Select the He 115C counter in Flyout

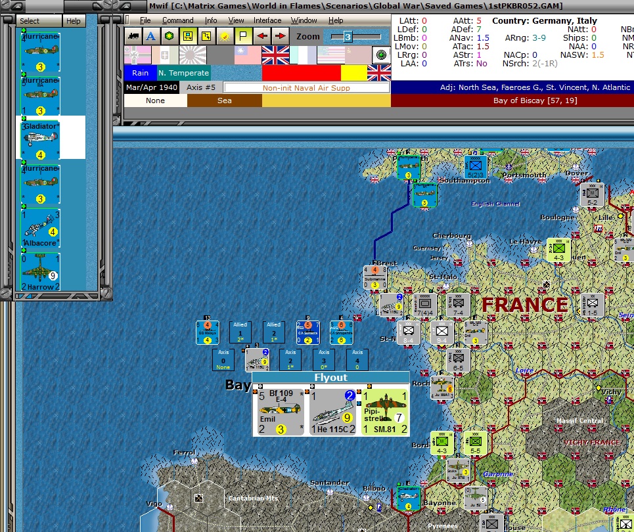tap(333, 412)
